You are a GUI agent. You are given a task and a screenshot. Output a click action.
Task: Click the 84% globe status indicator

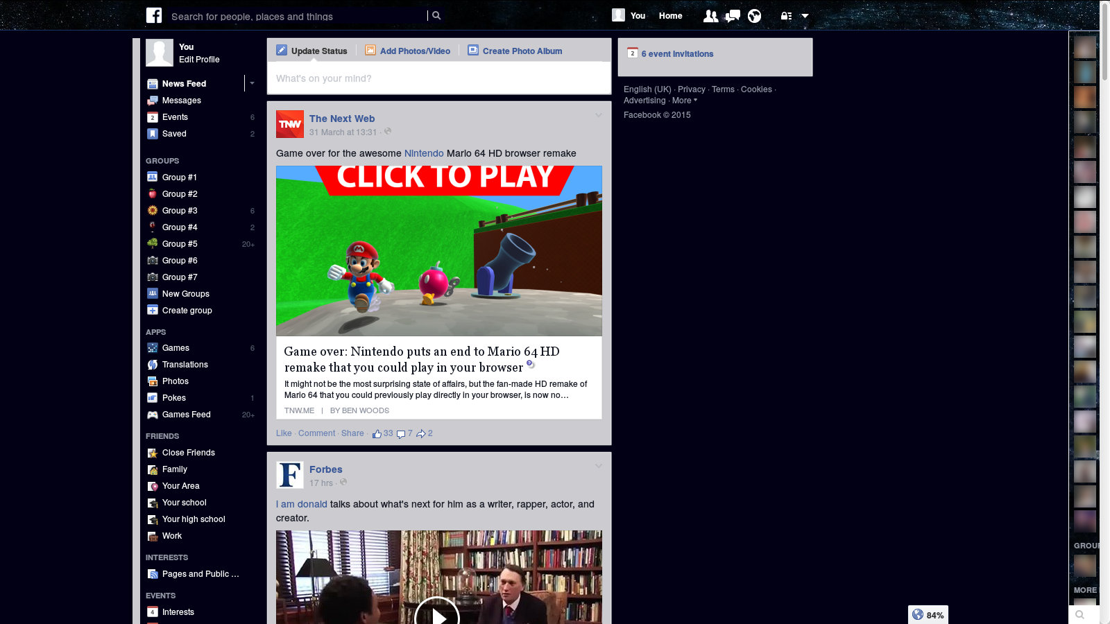tap(928, 615)
